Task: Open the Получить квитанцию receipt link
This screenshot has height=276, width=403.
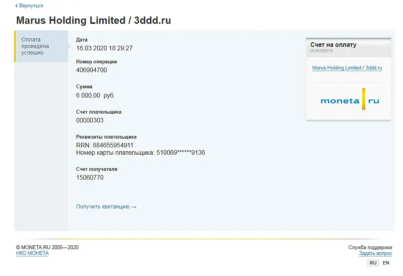Action: tap(106, 207)
